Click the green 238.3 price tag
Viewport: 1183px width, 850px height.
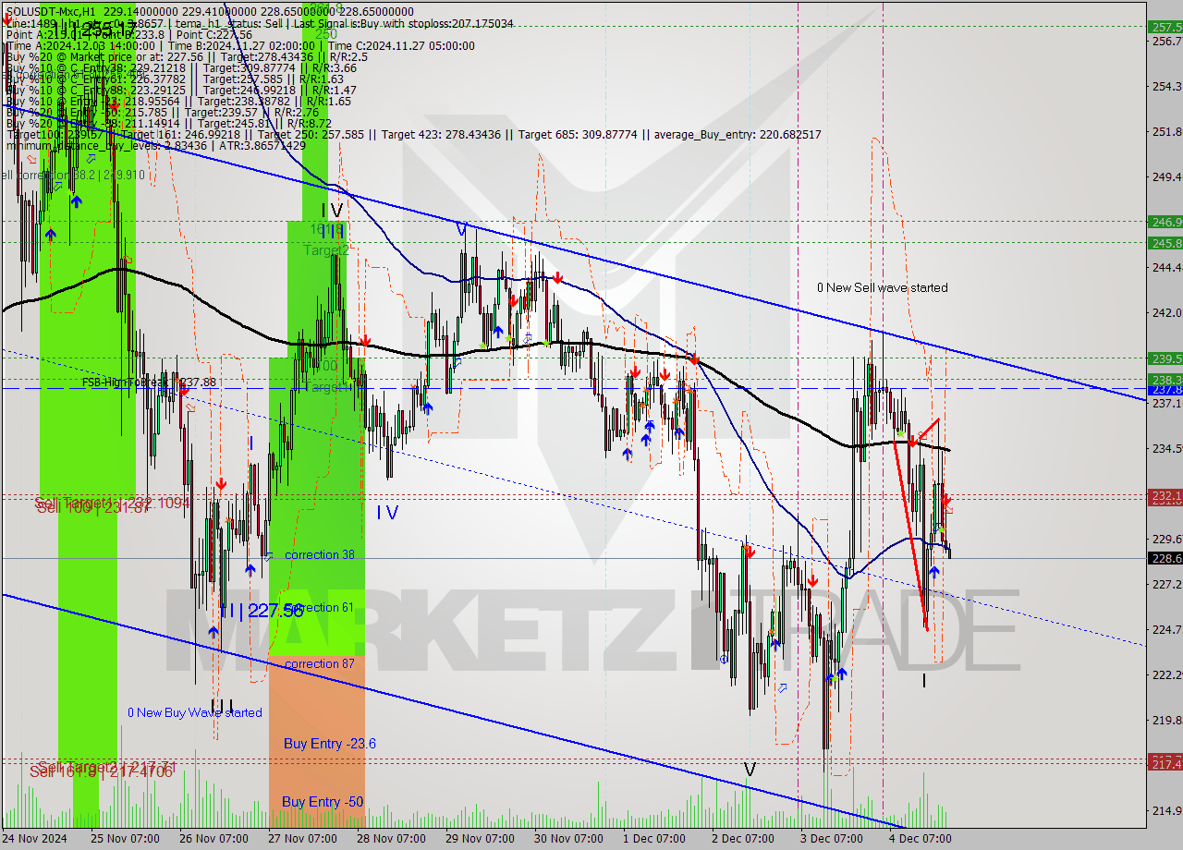pyautogui.click(x=1165, y=380)
